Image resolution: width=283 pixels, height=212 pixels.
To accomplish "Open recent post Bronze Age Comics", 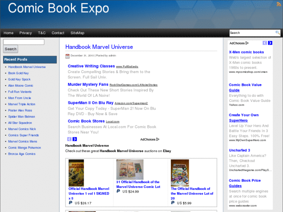I will [x=22, y=154].
